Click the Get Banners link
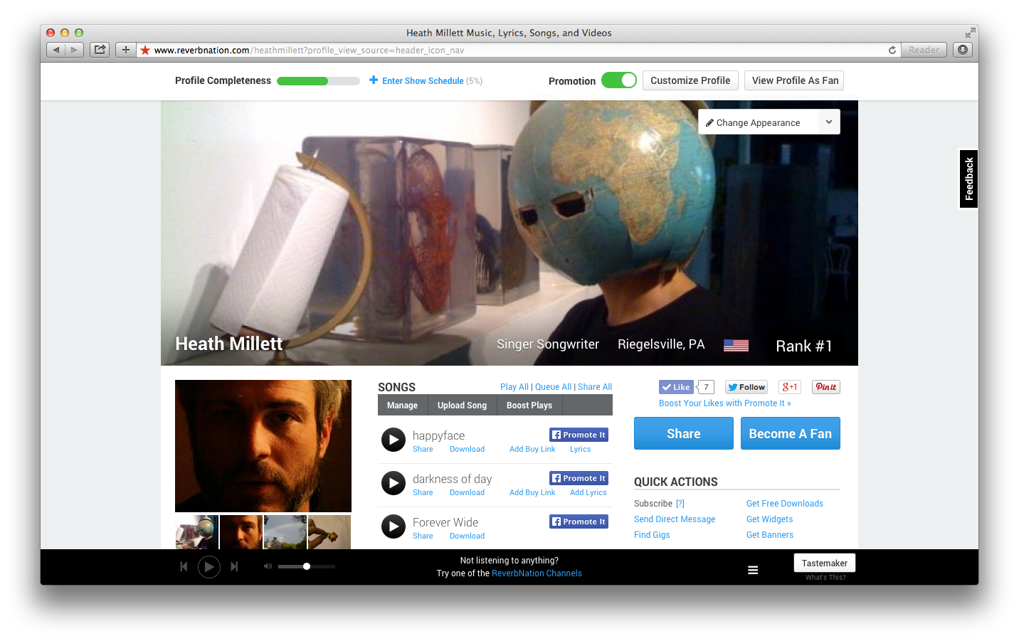The image size is (1019, 641). tap(770, 535)
